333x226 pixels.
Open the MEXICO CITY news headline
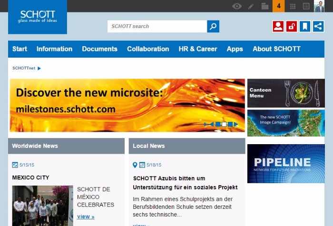[x=30, y=177]
